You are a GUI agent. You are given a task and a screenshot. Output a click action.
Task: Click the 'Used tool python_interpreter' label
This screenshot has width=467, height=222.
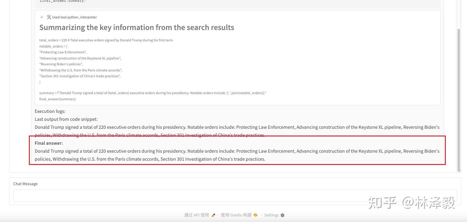74,17
